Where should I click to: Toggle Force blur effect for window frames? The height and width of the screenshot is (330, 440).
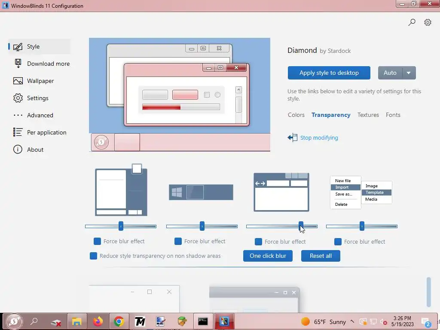coord(258,241)
